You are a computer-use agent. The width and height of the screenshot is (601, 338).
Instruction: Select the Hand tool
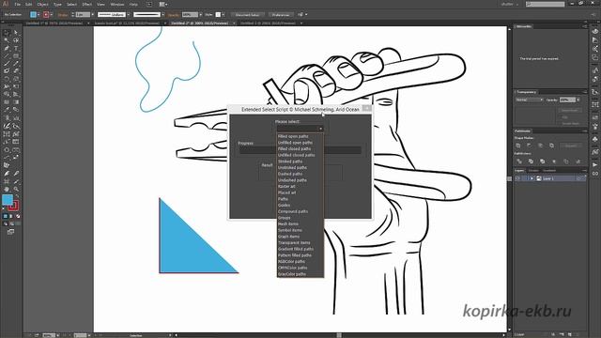(7, 189)
